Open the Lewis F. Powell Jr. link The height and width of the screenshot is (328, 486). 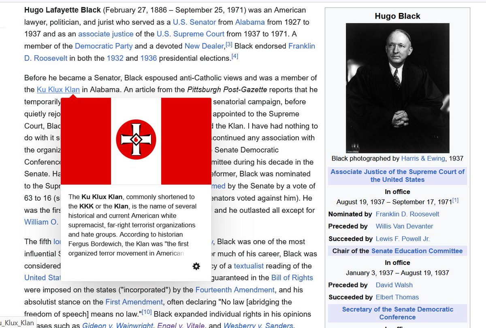403,239
